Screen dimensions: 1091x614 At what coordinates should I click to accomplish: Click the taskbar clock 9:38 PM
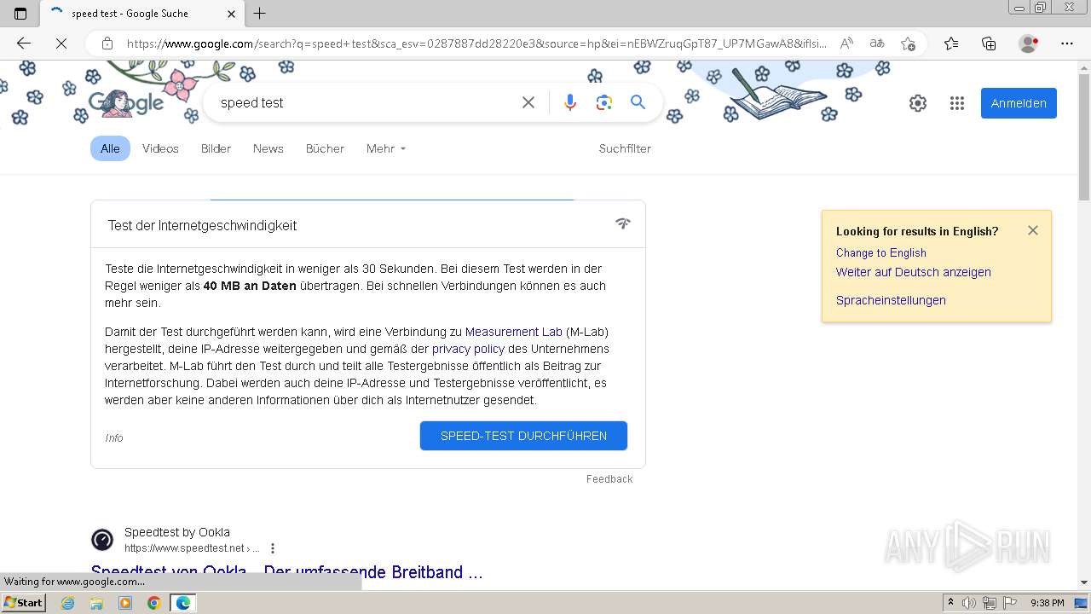point(1047,603)
